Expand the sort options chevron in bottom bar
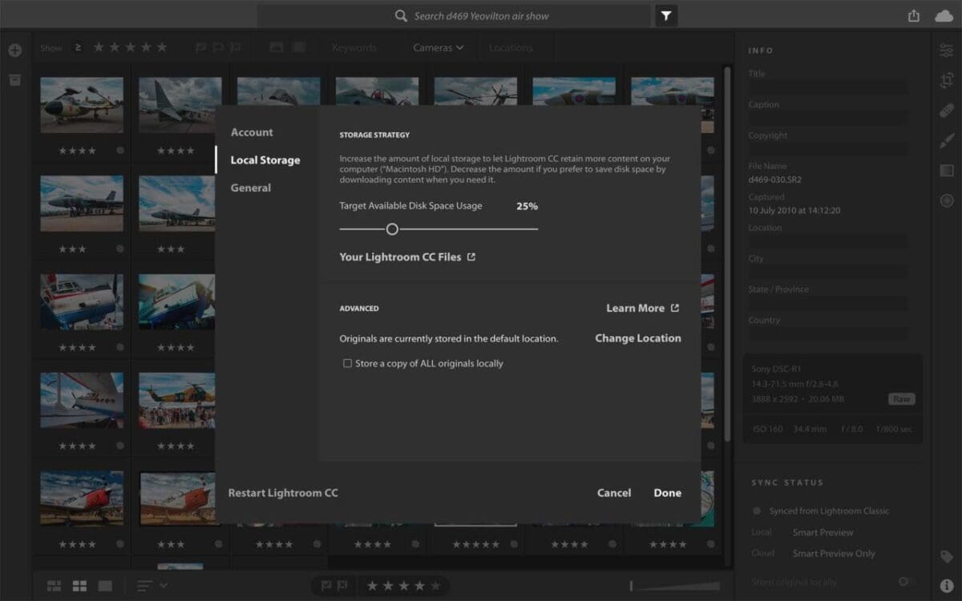Viewport: 962px width, 601px height. [164, 586]
